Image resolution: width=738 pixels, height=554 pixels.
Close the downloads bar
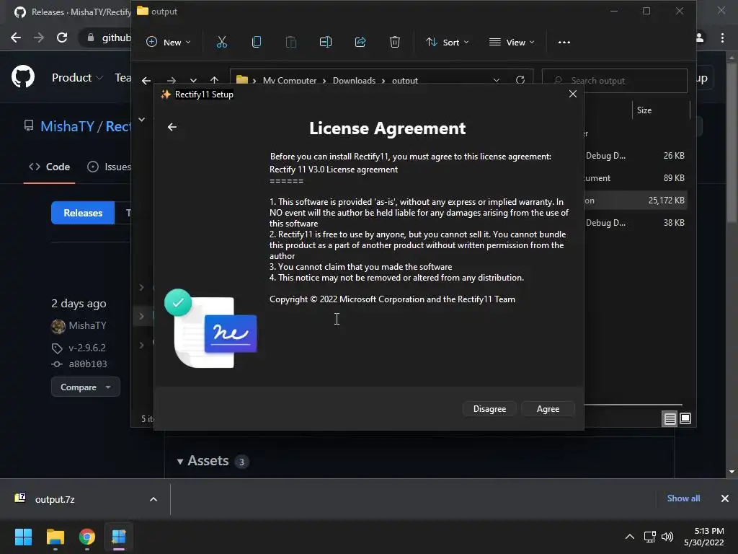725,498
